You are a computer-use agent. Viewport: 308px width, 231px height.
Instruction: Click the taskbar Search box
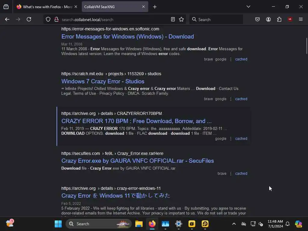[99, 224]
